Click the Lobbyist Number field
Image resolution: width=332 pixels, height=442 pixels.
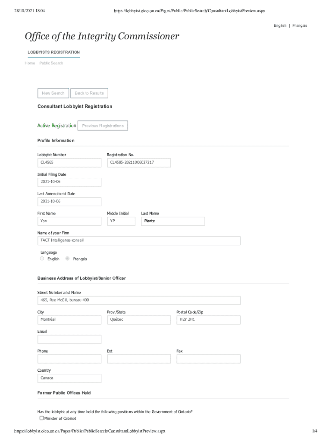pyautogui.click(x=69, y=162)
